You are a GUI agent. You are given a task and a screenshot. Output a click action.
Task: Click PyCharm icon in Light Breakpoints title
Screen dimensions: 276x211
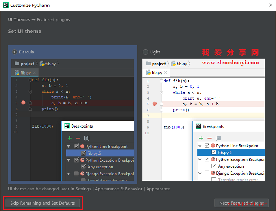click(198, 126)
